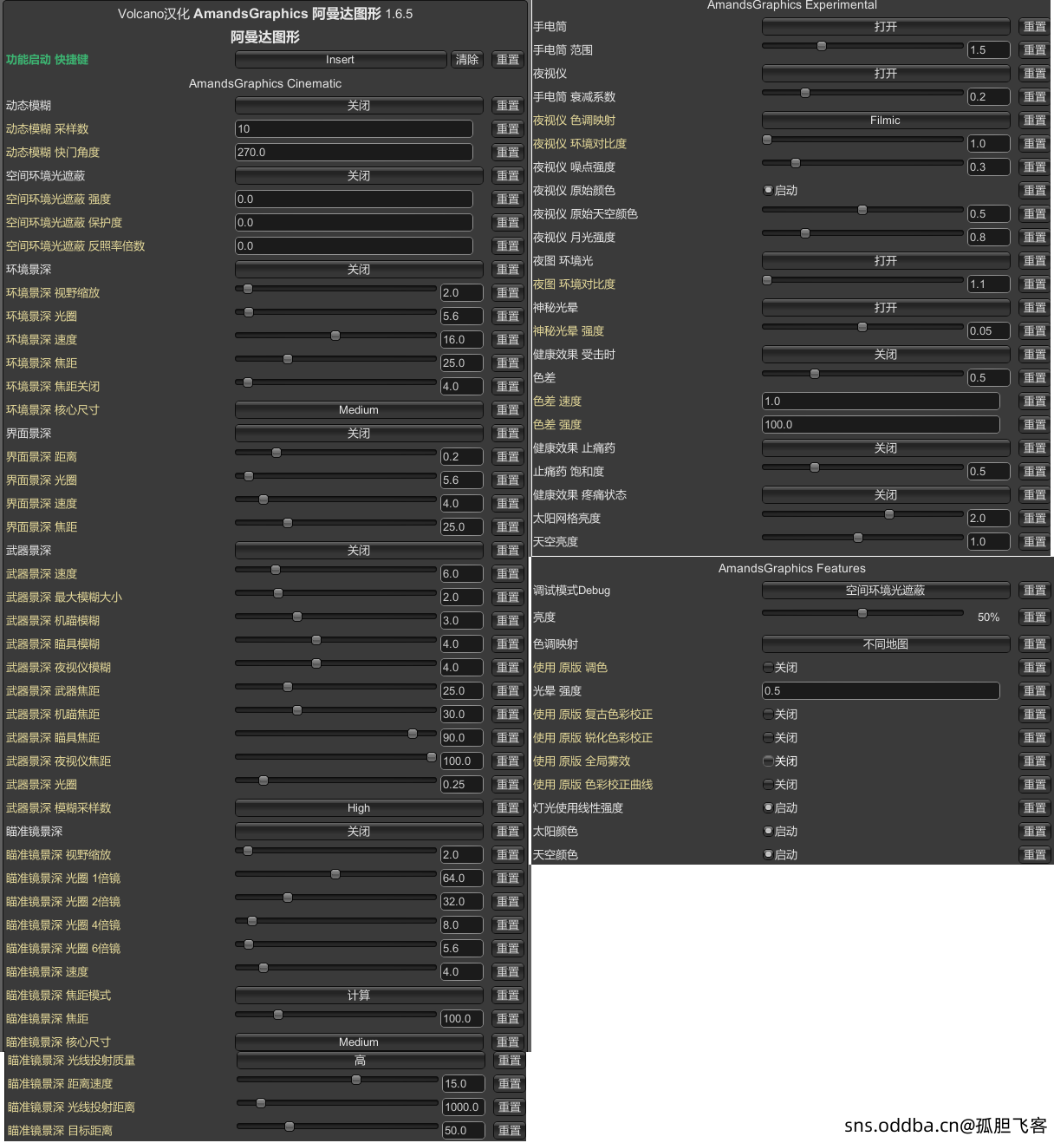Open 瞄准镜景深 光线投射质量 dropdown

pyautogui.click(x=361, y=1061)
